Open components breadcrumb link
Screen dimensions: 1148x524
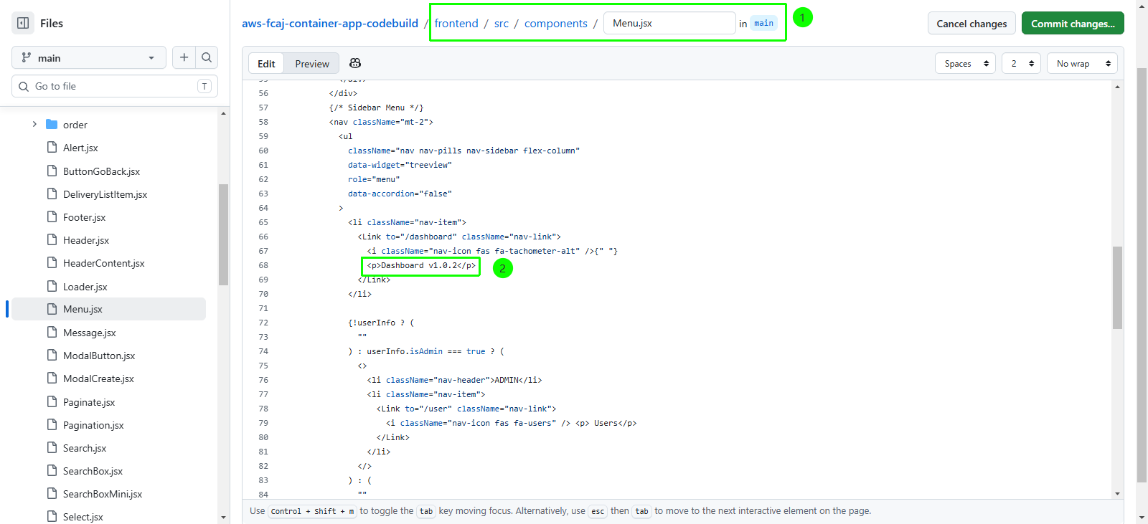tap(556, 23)
